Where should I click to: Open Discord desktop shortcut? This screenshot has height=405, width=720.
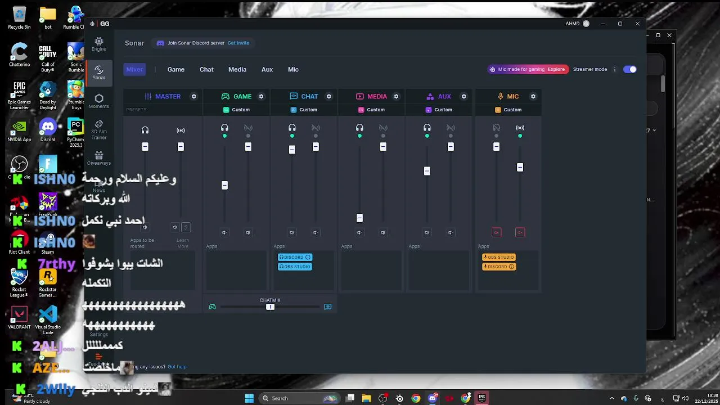tap(48, 130)
